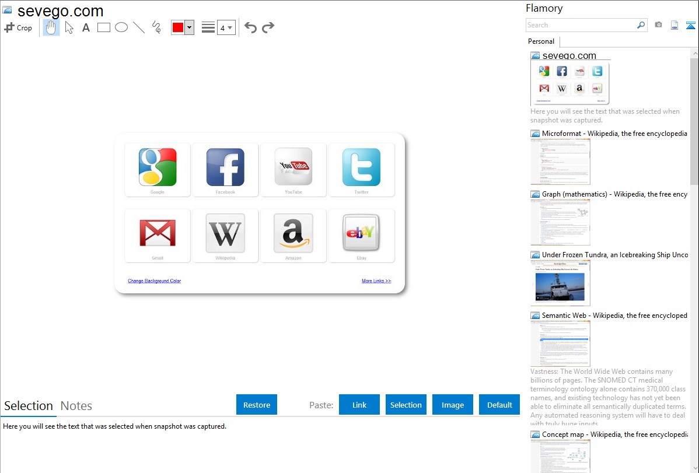Open the Personal tab
Screen dimensions: 699x473
[x=541, y=41]
